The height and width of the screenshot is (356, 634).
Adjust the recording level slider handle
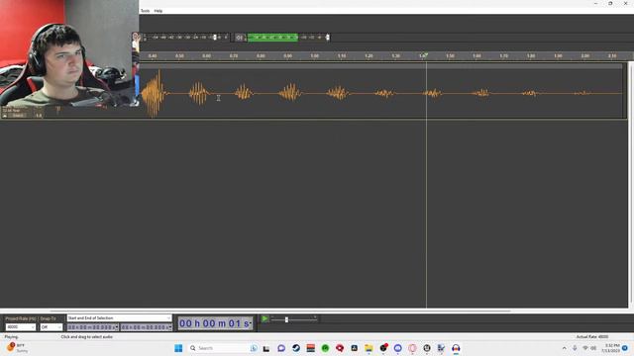point(215,38)
